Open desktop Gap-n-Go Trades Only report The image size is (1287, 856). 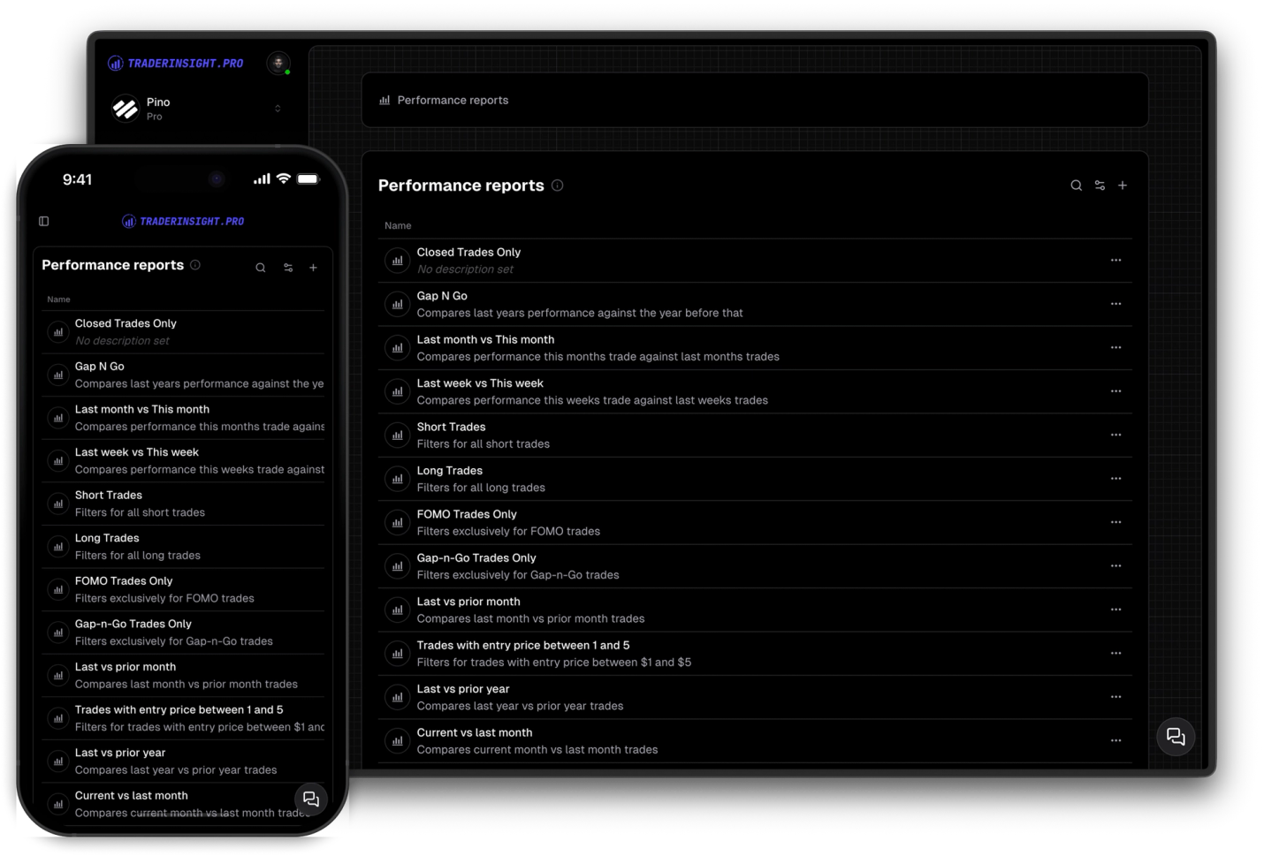pos(755,566)
